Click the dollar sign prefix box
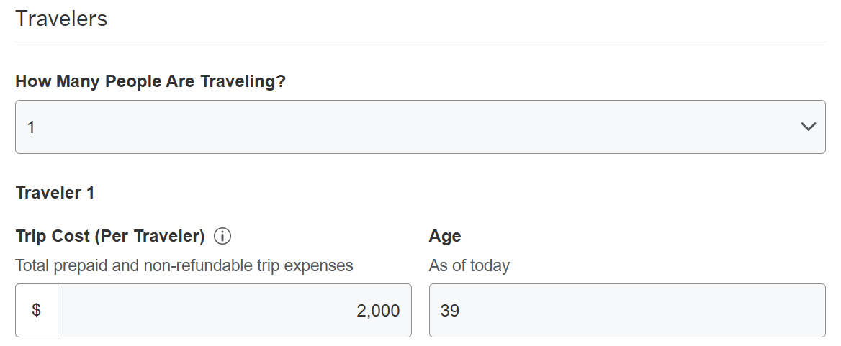 (37, 310)
